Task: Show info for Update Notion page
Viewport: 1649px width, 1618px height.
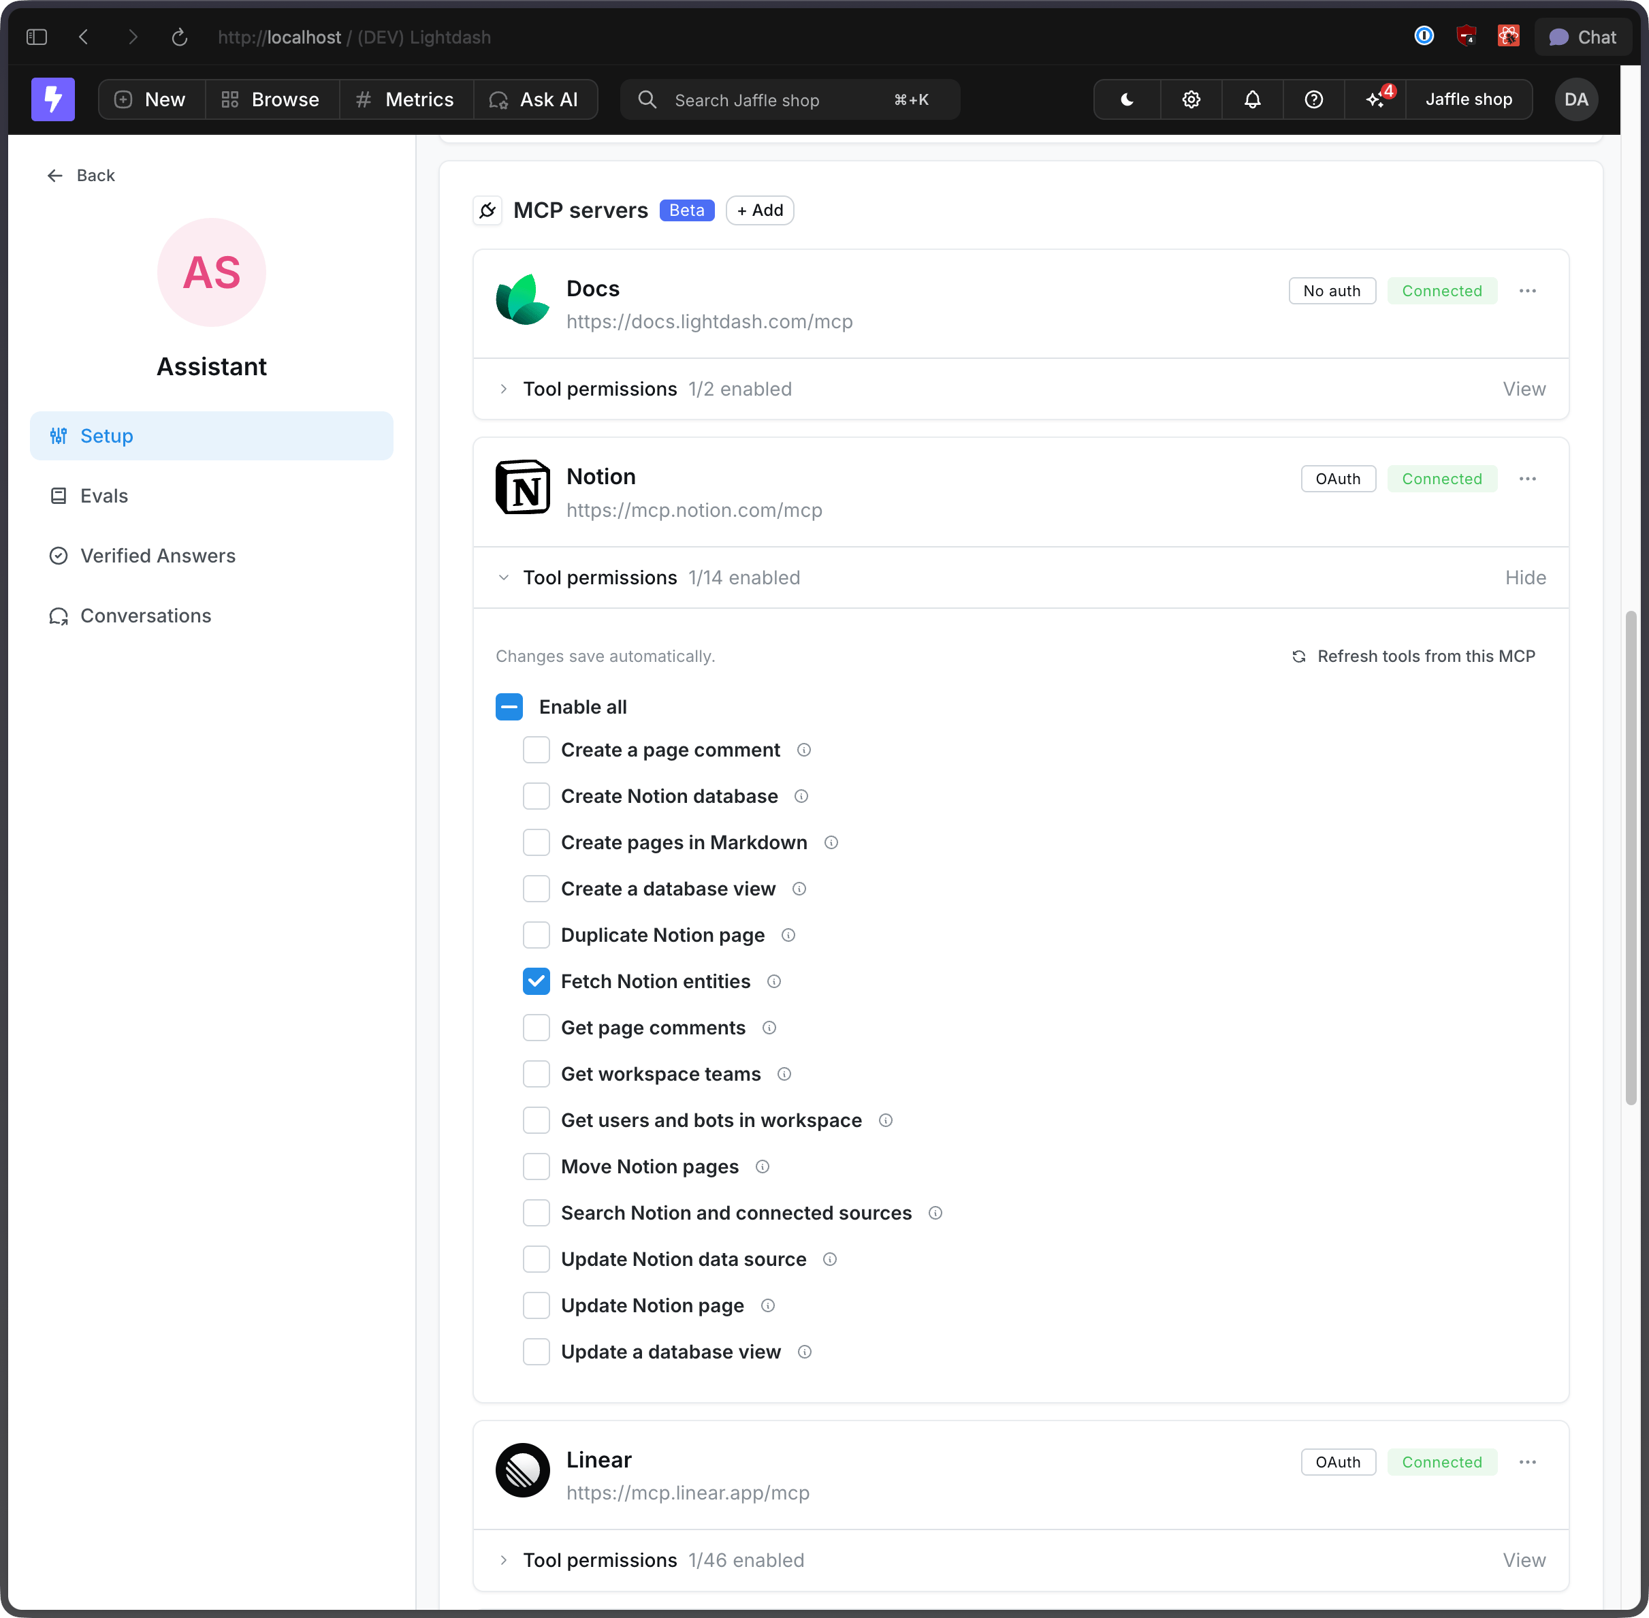Action: tap(768, 1306)
